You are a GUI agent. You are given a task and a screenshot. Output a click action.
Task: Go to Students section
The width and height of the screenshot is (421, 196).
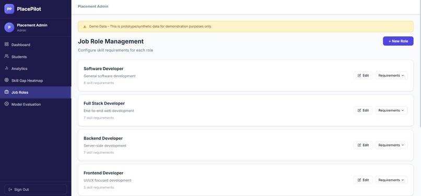36,57
